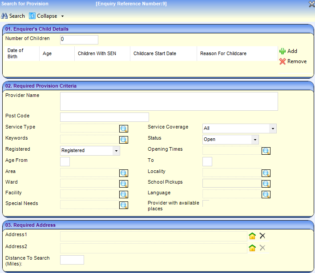
Task: Open the Language lookup icon
Action: point(266,194)
